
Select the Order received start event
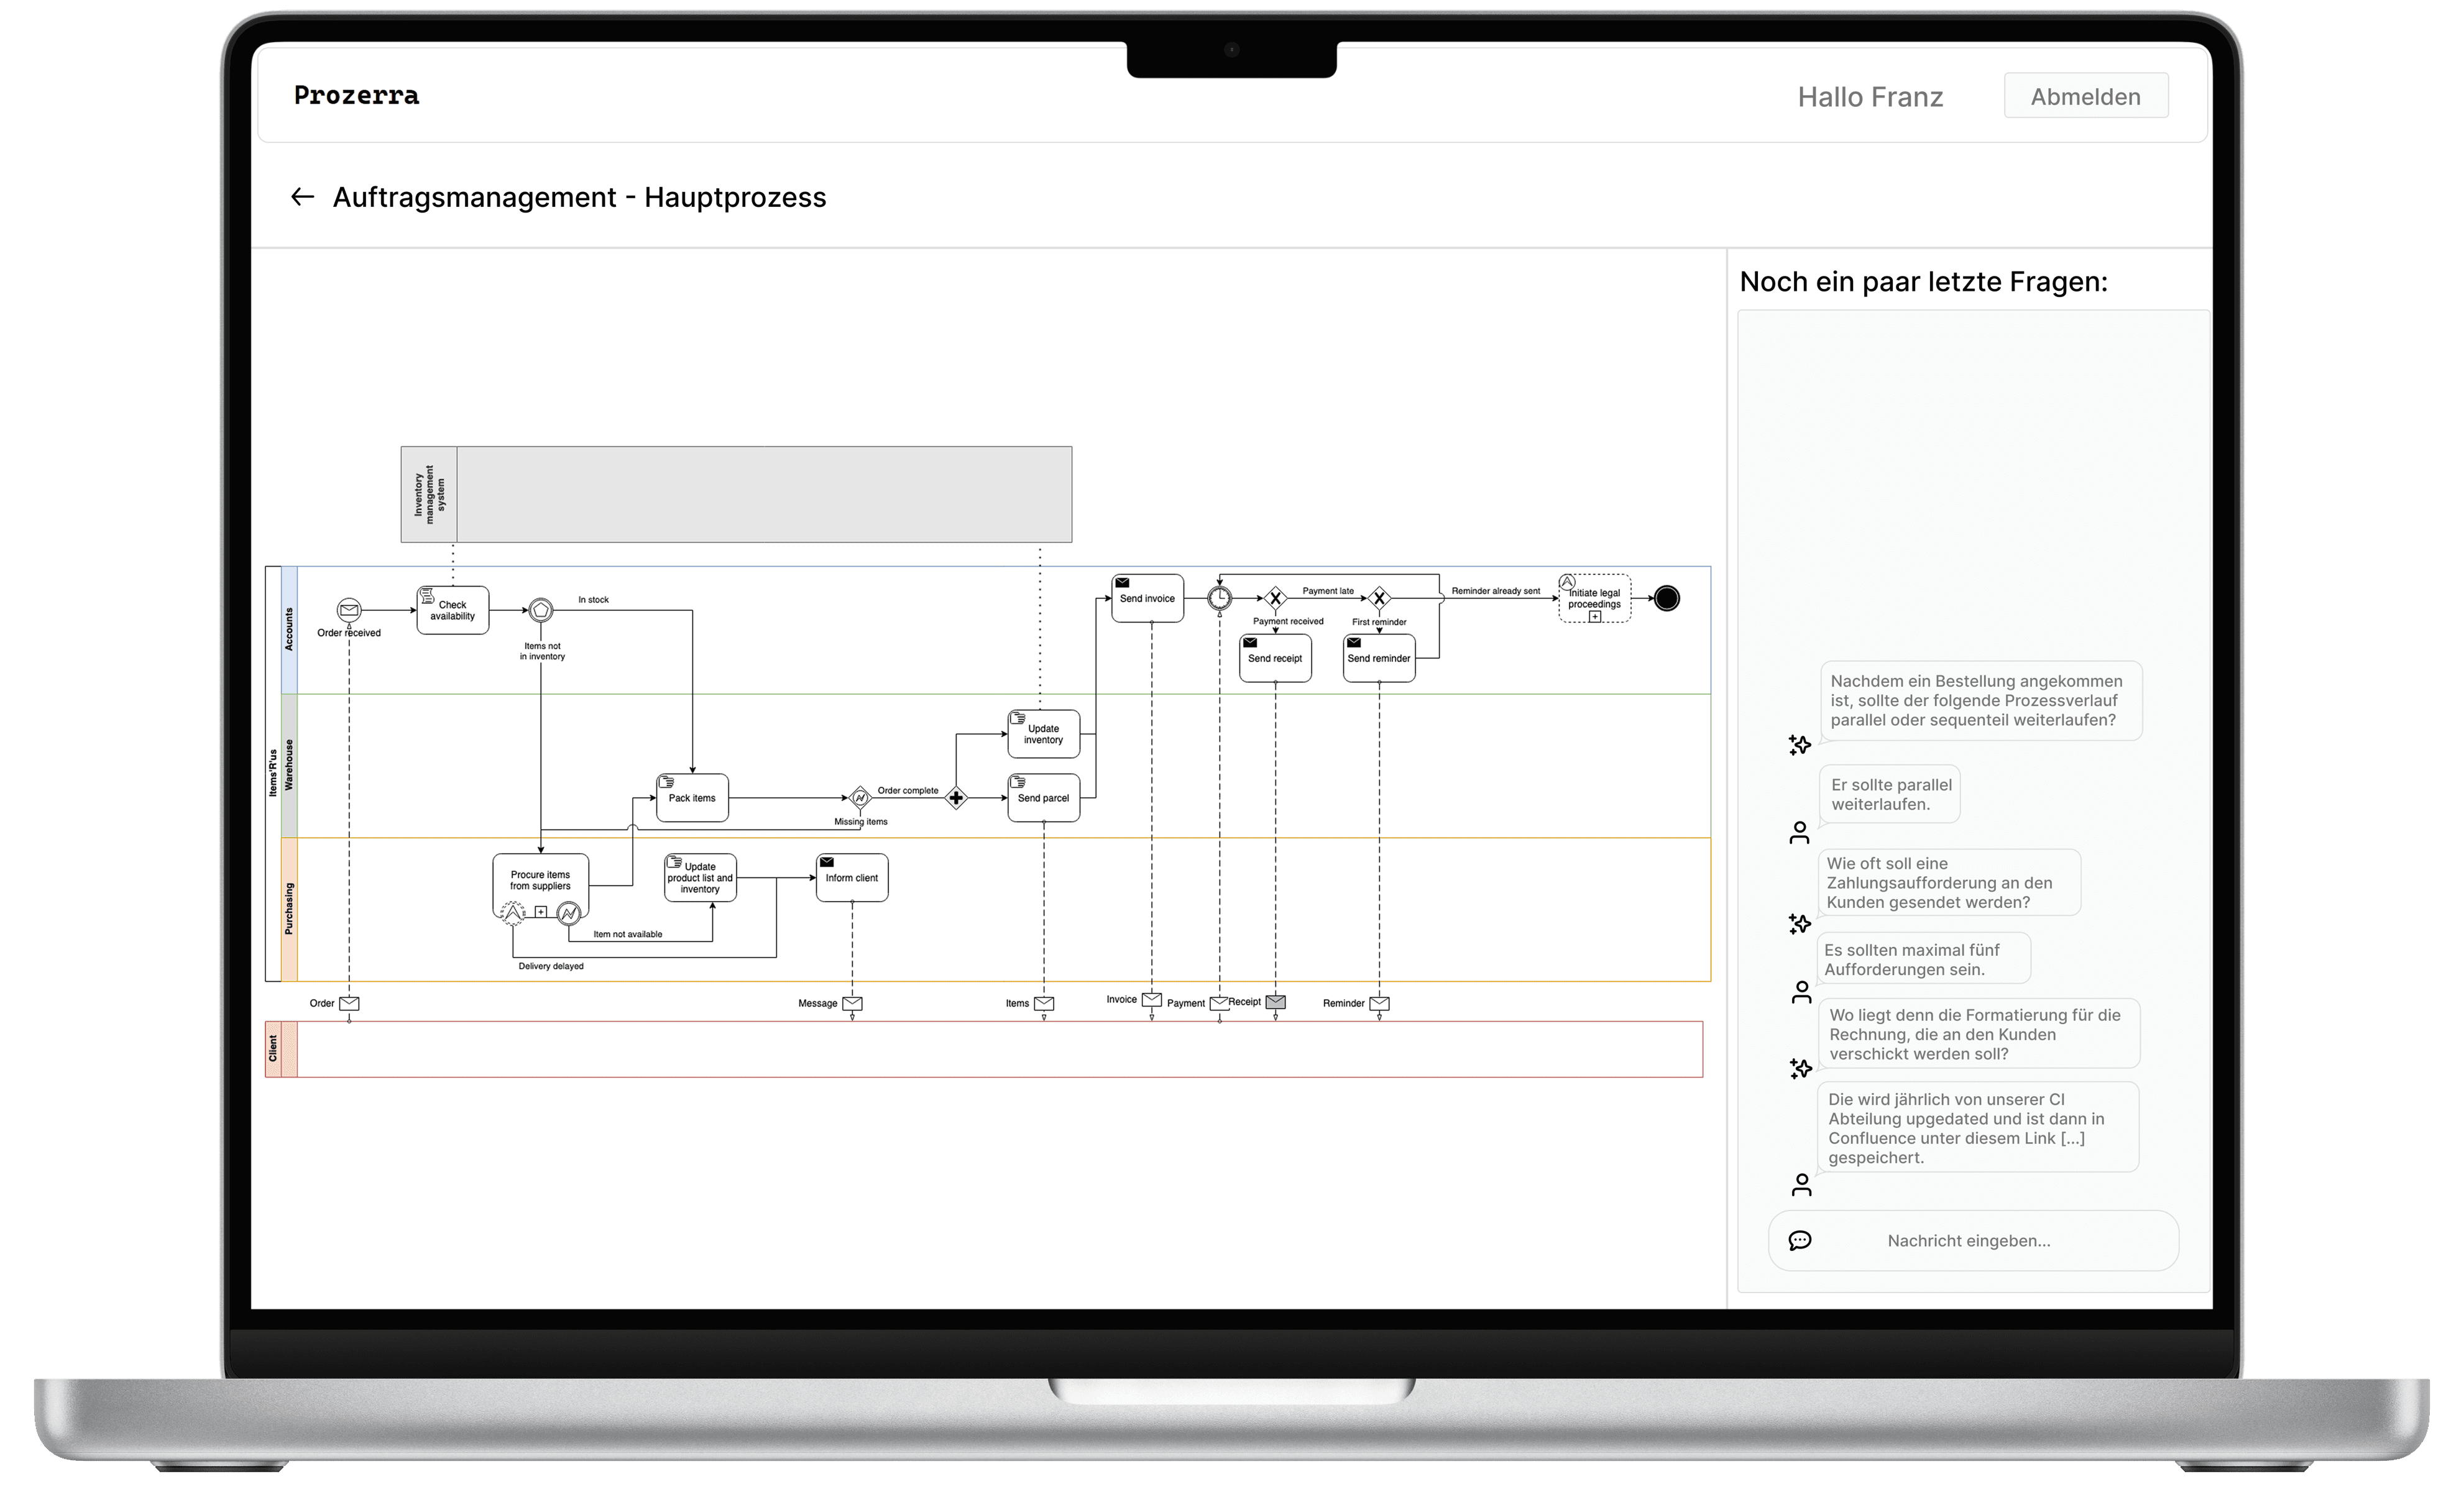click(x=348, y=609)
